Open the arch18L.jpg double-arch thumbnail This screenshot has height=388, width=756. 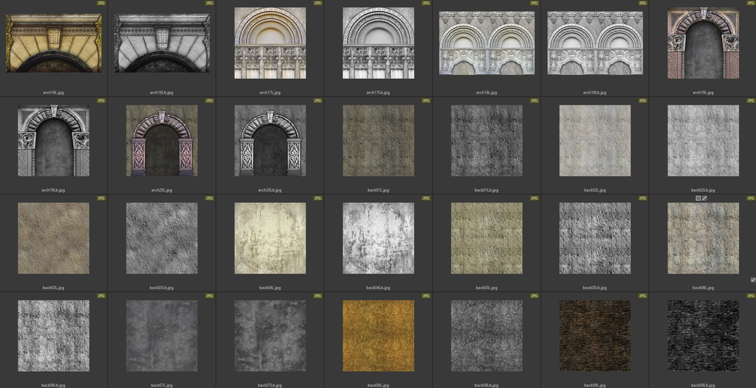point(486,43)
